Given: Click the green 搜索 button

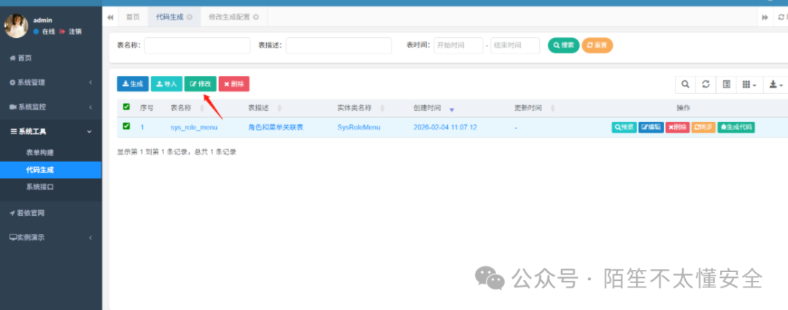Looking at the screenshot, I should click(563, 46).
